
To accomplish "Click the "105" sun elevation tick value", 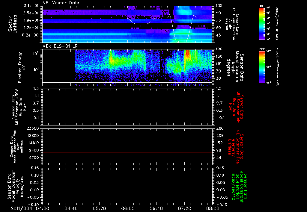I will click(219, 6).
